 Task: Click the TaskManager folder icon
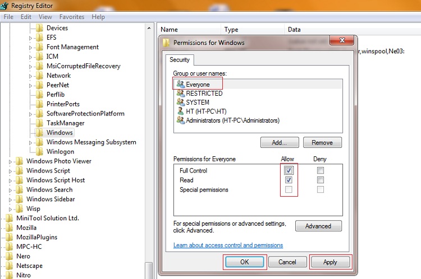(39, 123)
